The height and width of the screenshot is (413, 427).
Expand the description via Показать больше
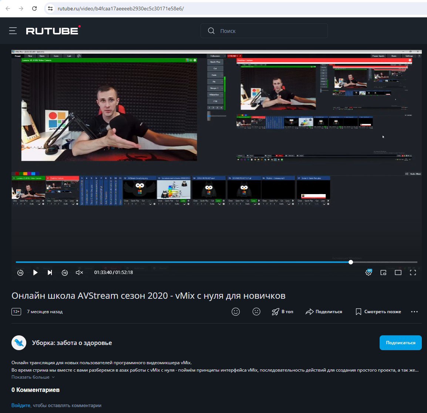(x=30, y=377)
